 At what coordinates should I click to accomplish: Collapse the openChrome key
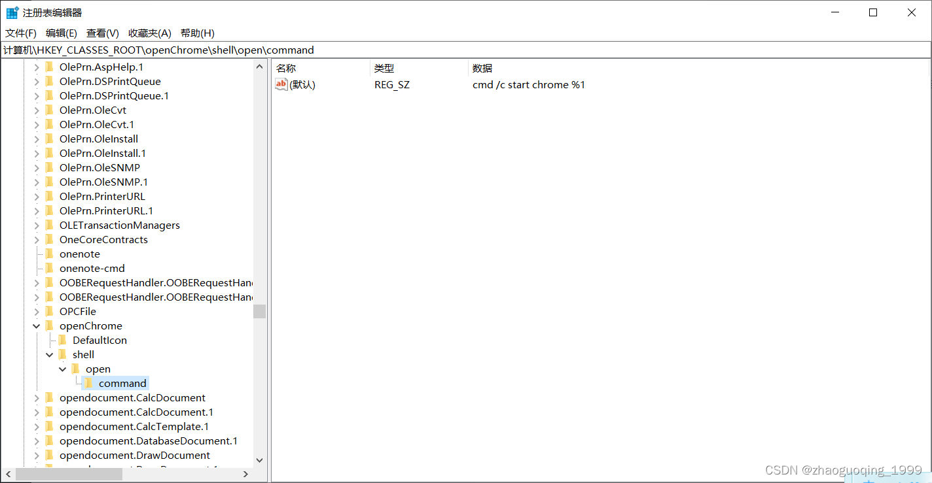pos(37,325)
